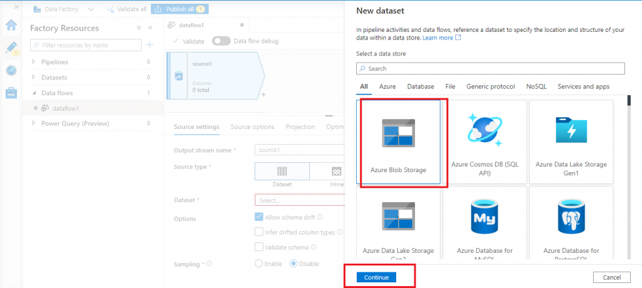Click info icon next to Sampling label

pos(209,264)
